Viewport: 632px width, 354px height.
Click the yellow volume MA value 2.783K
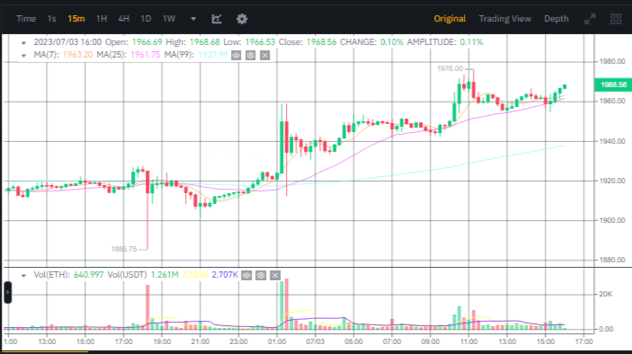[x=195, y=275]
